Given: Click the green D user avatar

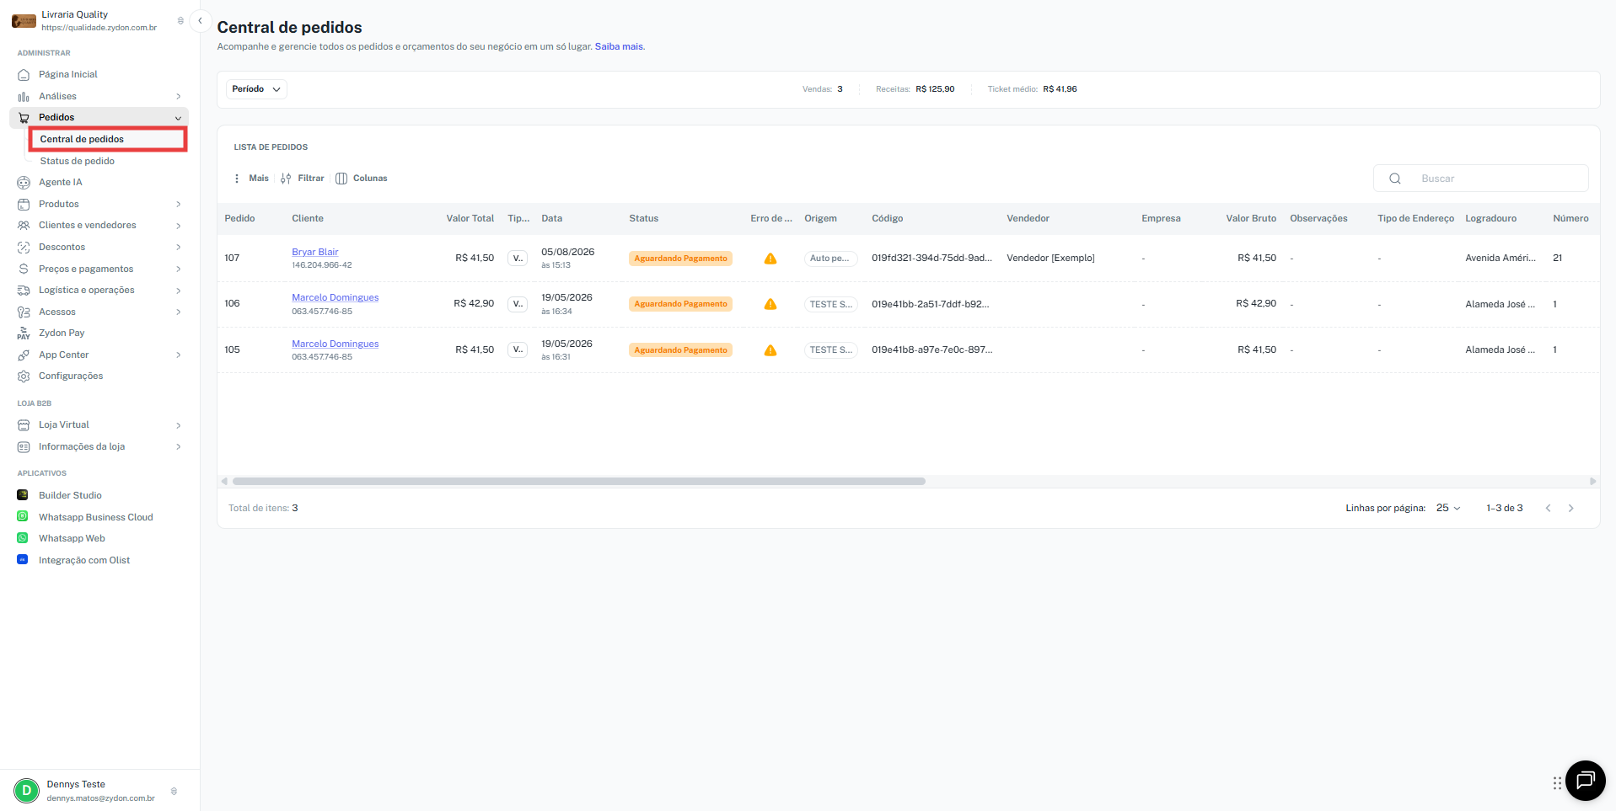Looking at the screenshot, I should click(x=27, y=791).
